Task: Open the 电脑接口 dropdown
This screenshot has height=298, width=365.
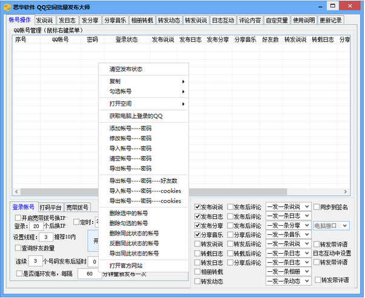Action: (330, 226)
